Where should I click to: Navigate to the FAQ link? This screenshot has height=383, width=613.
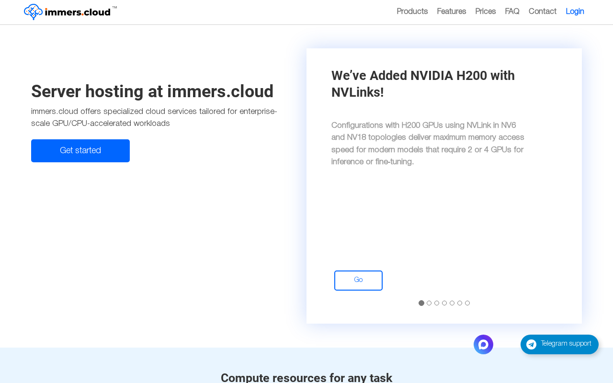pos(512,11)
